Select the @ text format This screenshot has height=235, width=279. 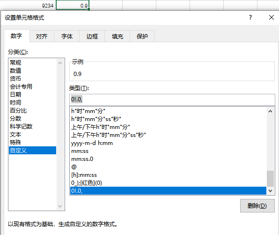pos(169,167)
